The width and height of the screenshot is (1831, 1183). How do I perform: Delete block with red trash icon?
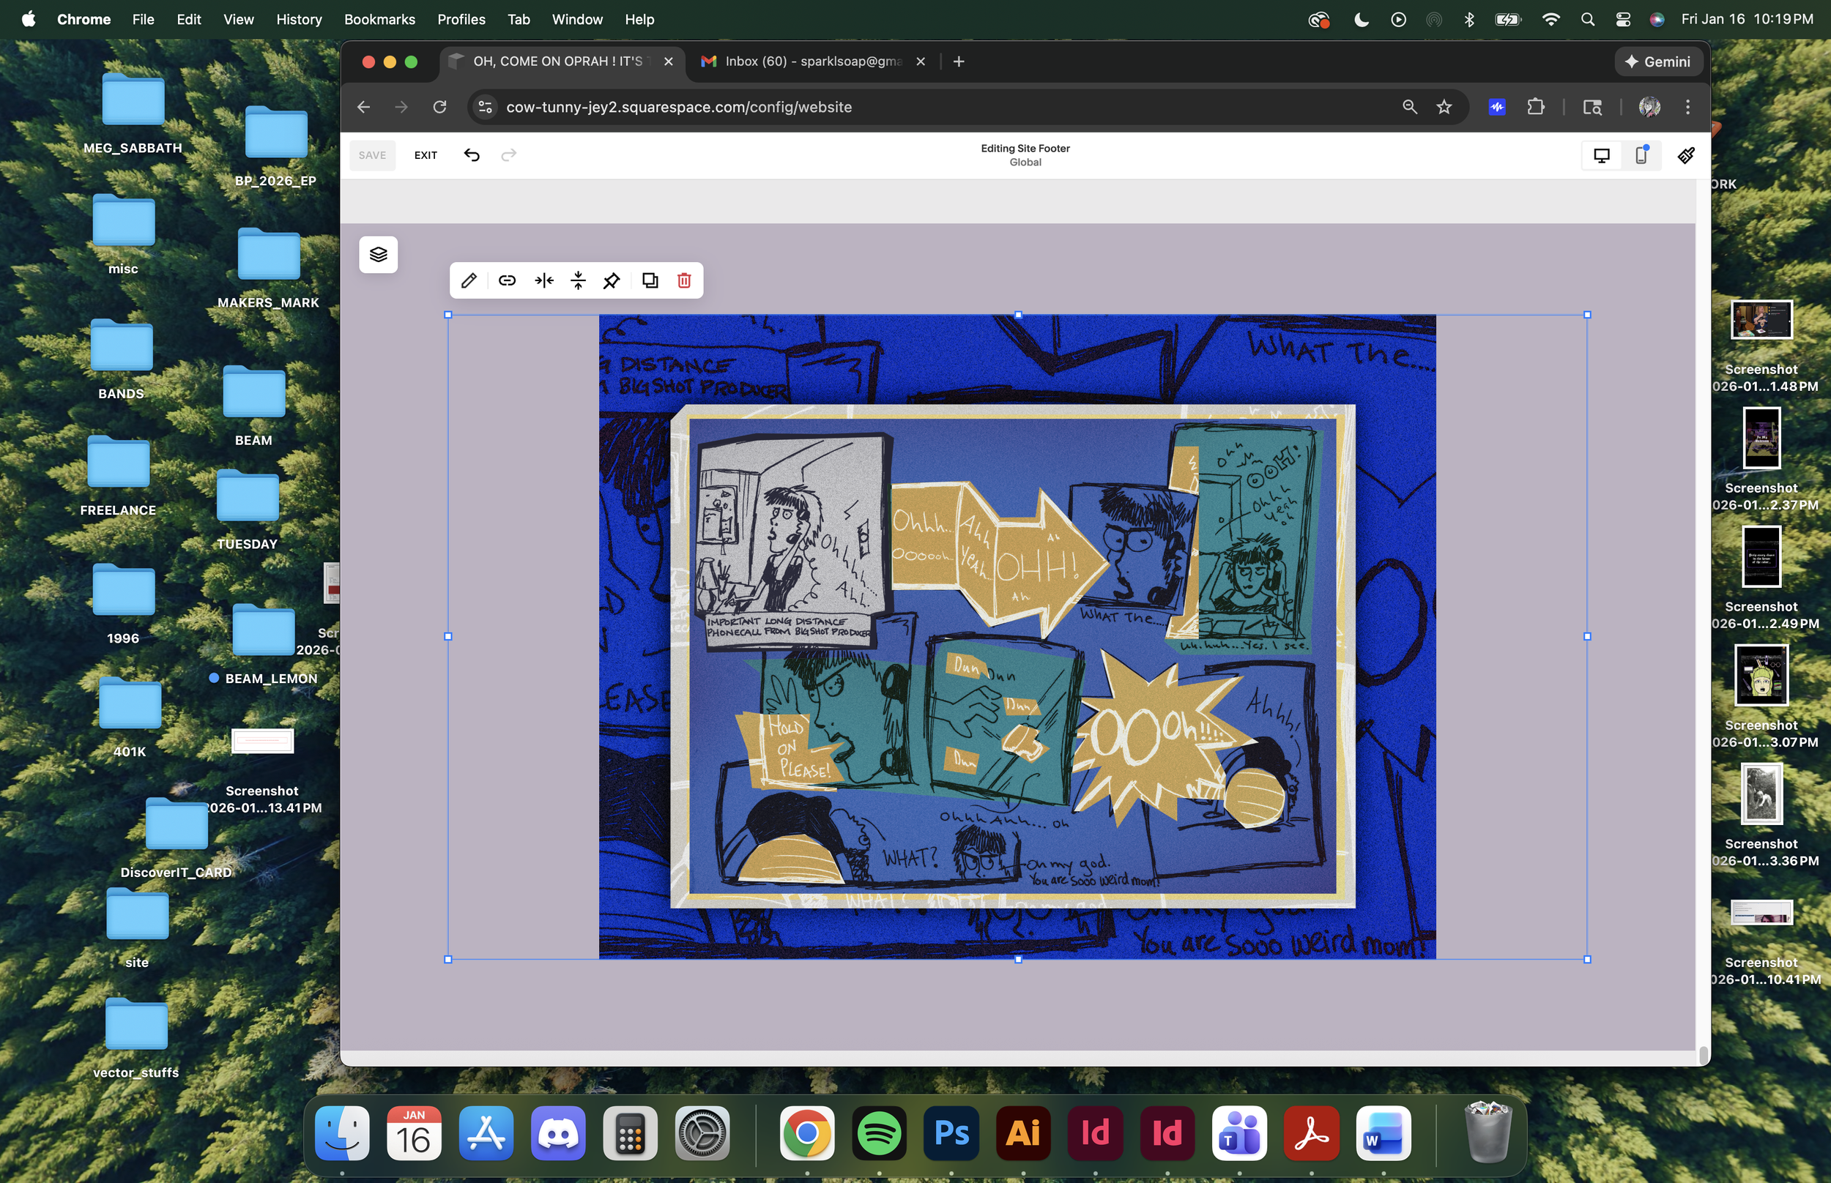tap(684, 280)
